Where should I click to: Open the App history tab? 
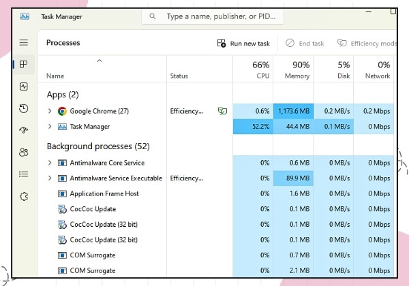[x=24, y=108]
